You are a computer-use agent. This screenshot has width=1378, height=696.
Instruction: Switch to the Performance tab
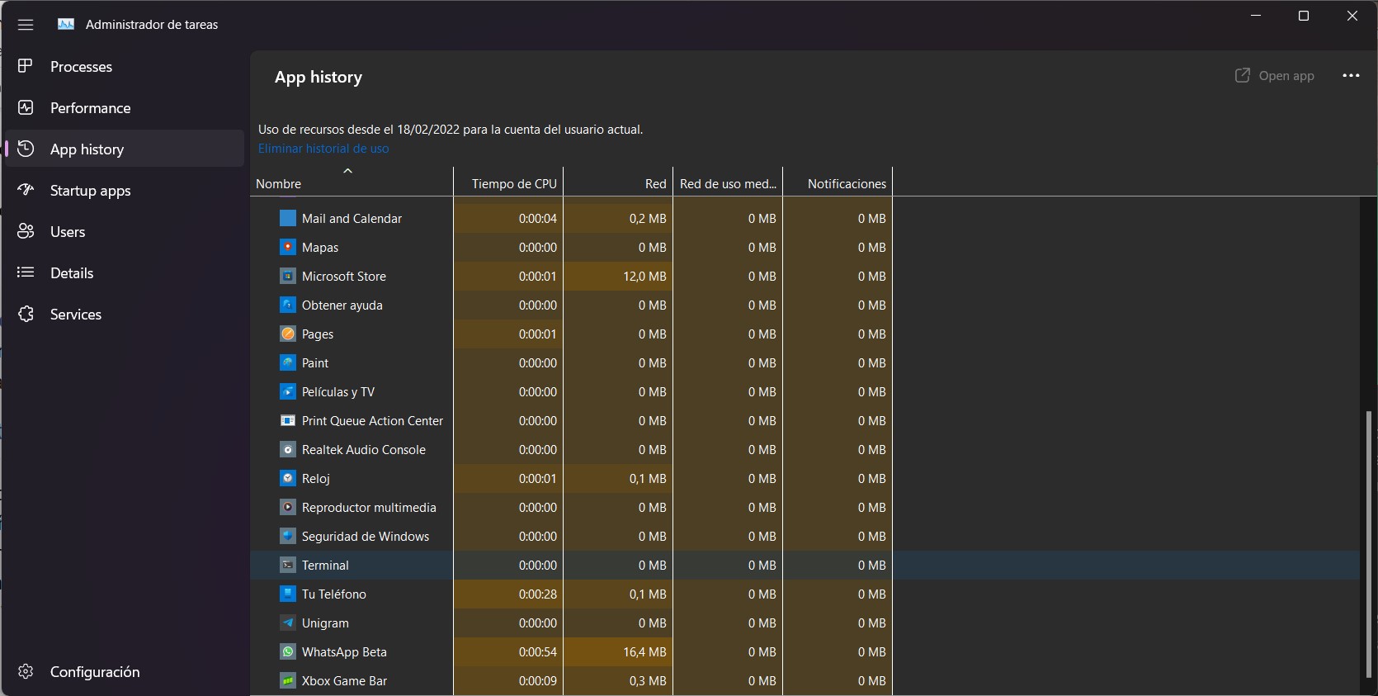pyautogui.click(x=125, y=108)
